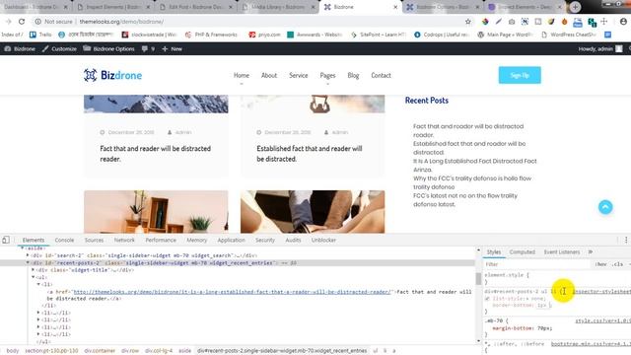Open the Home menu dropdown on site

pyautogui.click(x=241, y=75)
